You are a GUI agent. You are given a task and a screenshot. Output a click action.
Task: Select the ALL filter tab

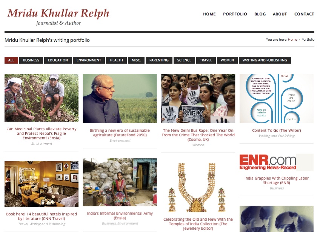pyautogui.click(x=11, y=60)
